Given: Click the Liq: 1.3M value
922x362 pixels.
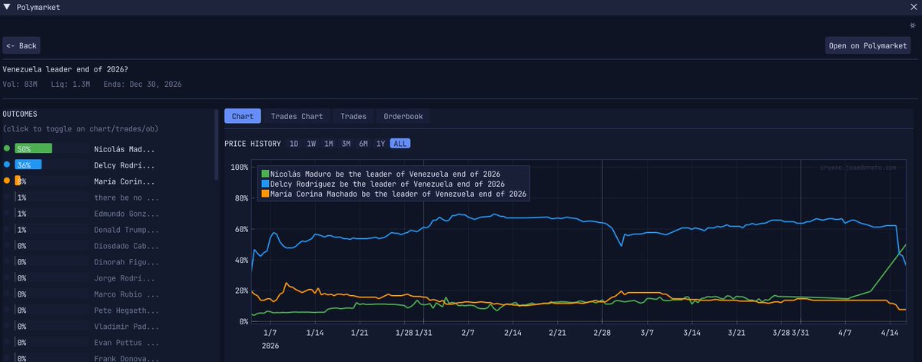Looking at the screenshot, I should coord(71,84).
